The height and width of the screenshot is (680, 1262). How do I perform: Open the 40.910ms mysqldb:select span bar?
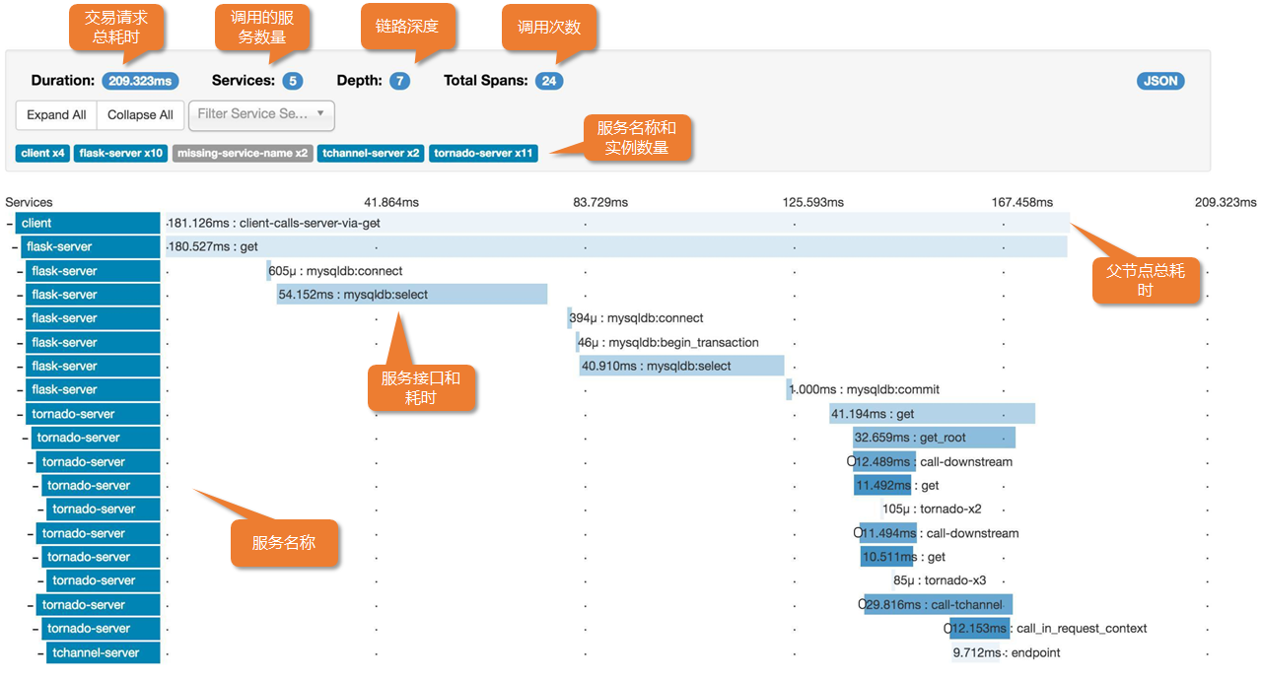pos(681,367)
